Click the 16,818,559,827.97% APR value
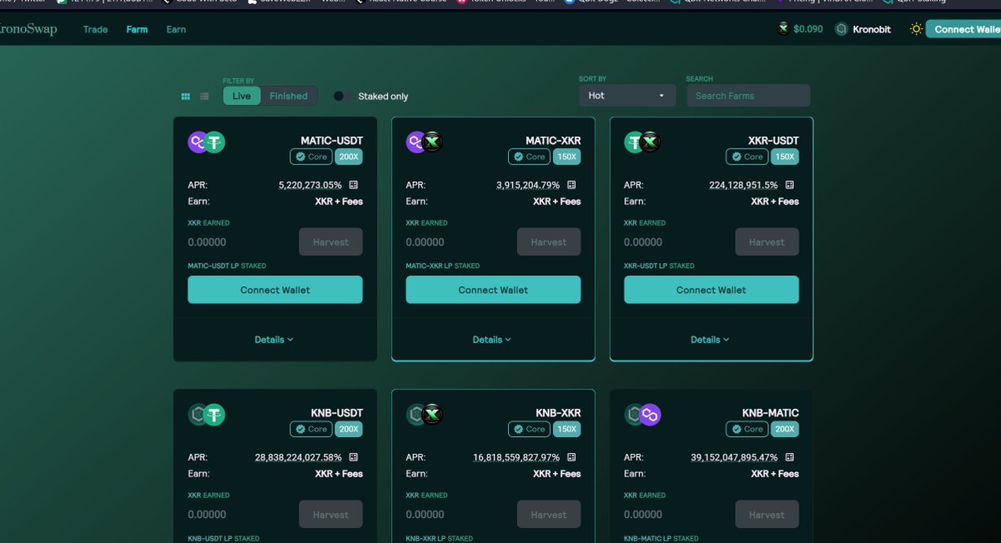1001x543 pixels. [x=516, y=457]
